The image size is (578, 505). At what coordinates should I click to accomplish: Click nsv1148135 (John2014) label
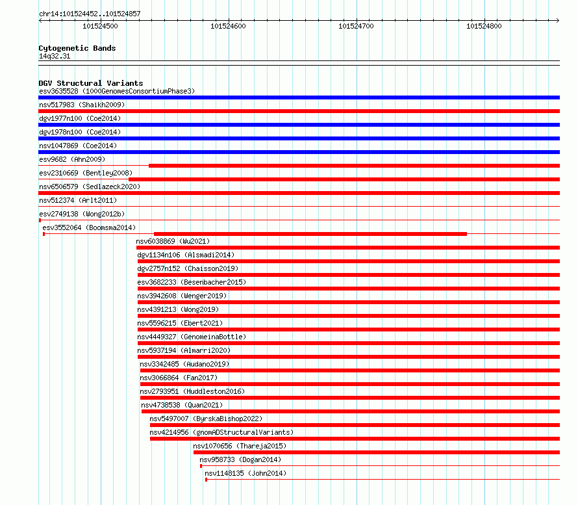[245, 473]
